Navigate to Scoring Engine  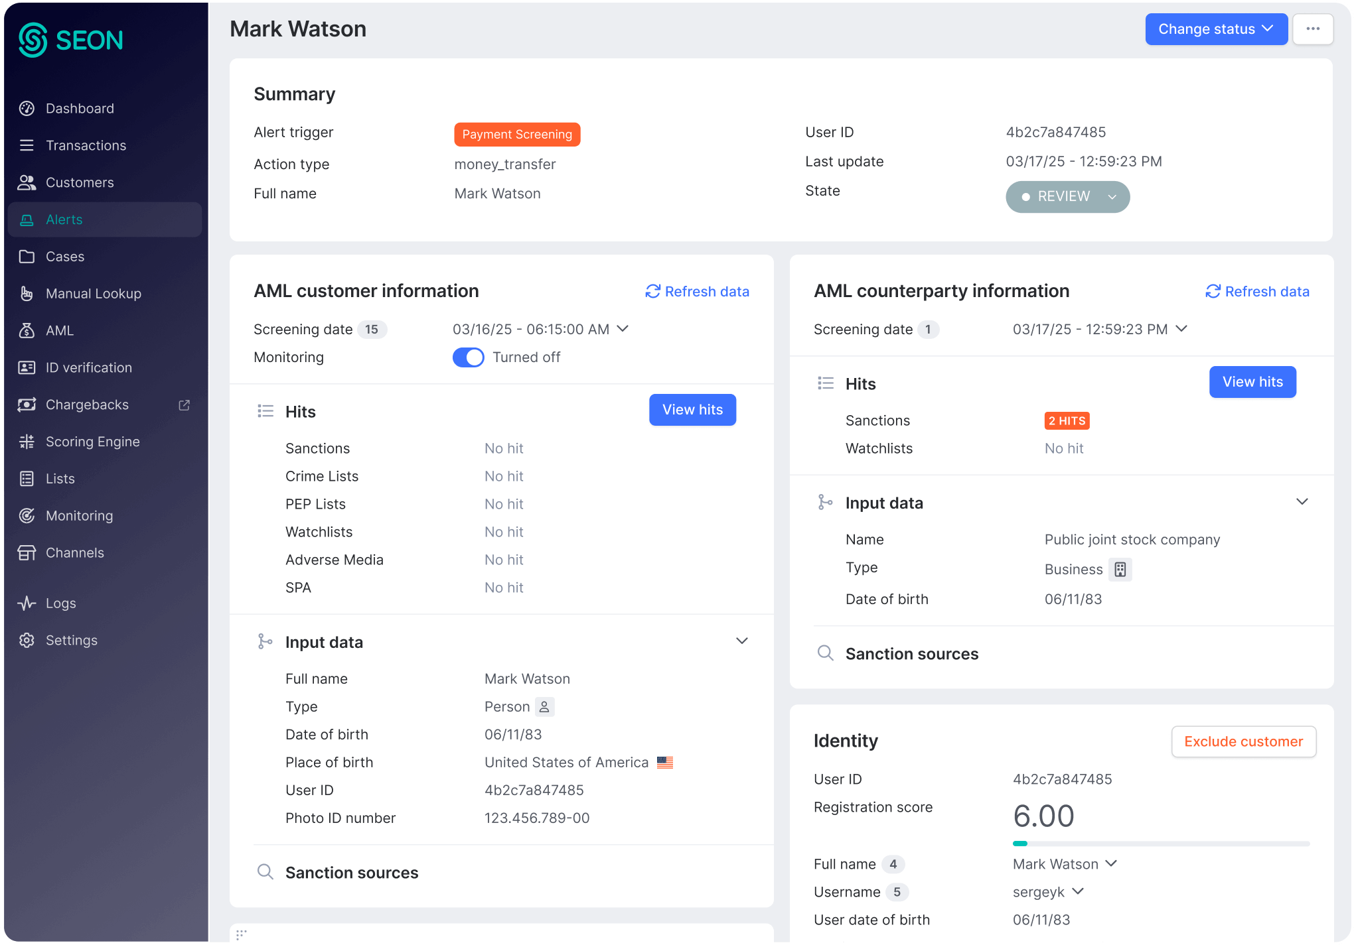coord(105,442)
